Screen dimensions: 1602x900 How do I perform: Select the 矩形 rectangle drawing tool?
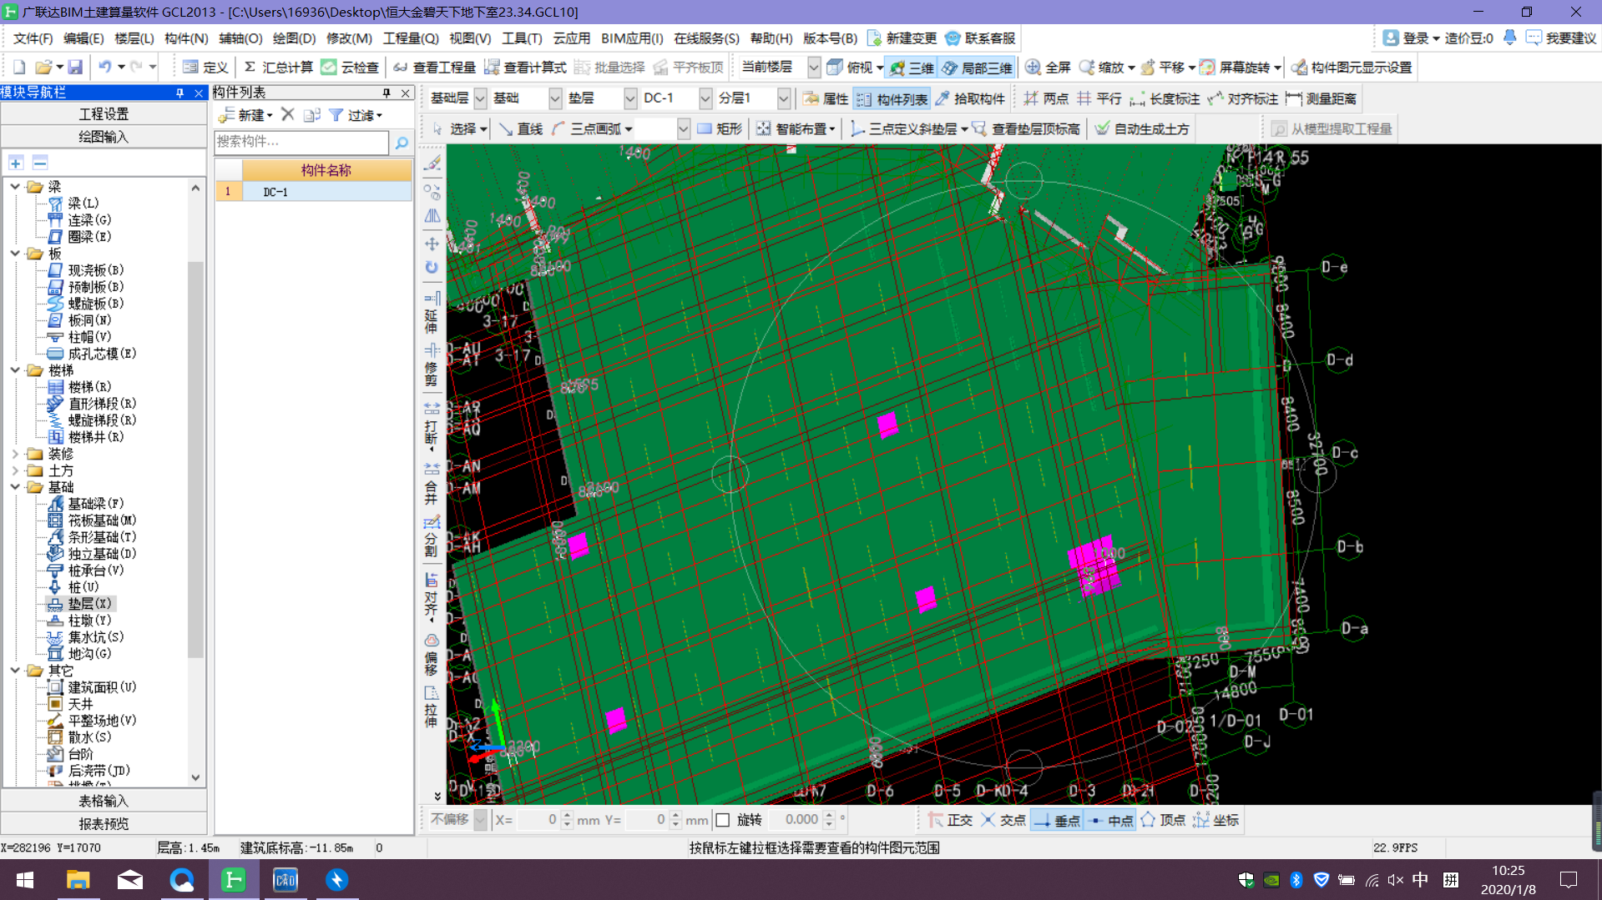coord(720,128)
